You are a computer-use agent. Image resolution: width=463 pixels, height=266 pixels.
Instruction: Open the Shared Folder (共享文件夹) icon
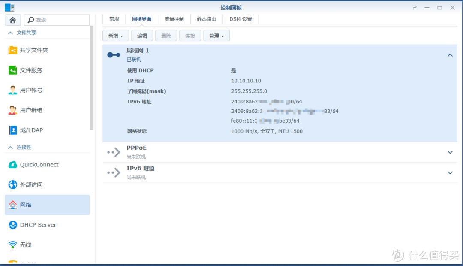click(13, 50)
